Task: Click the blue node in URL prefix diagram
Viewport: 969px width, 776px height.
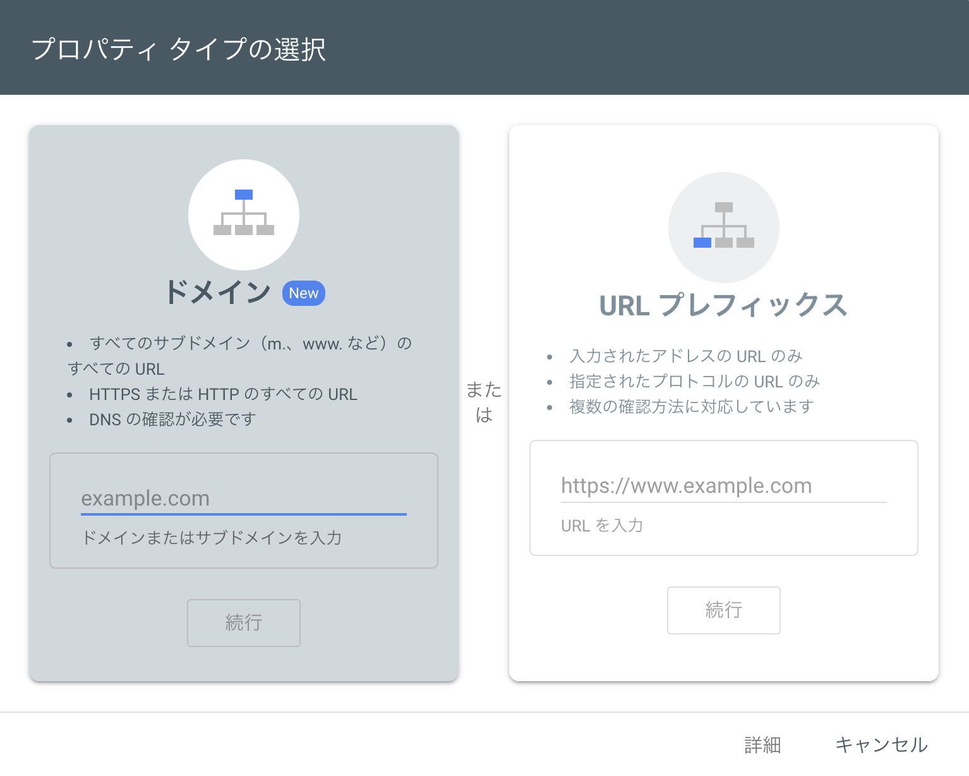Action: click(x=703, y=243)
